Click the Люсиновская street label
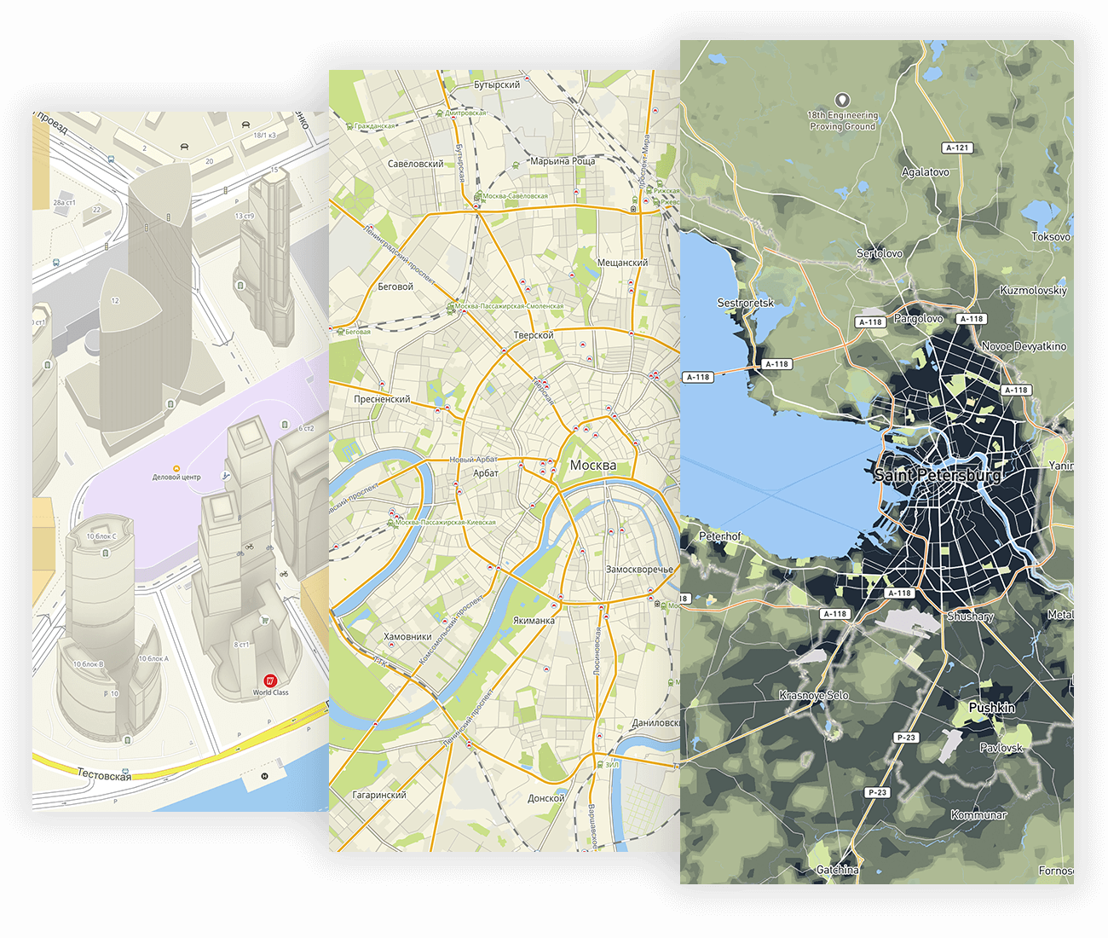1108x938 pixels. pos(597,651)
